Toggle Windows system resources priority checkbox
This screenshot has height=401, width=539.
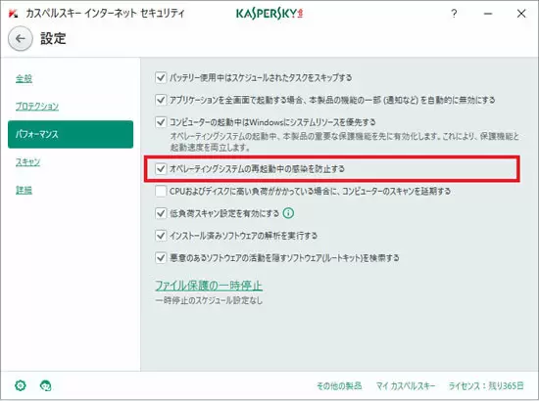161,122
